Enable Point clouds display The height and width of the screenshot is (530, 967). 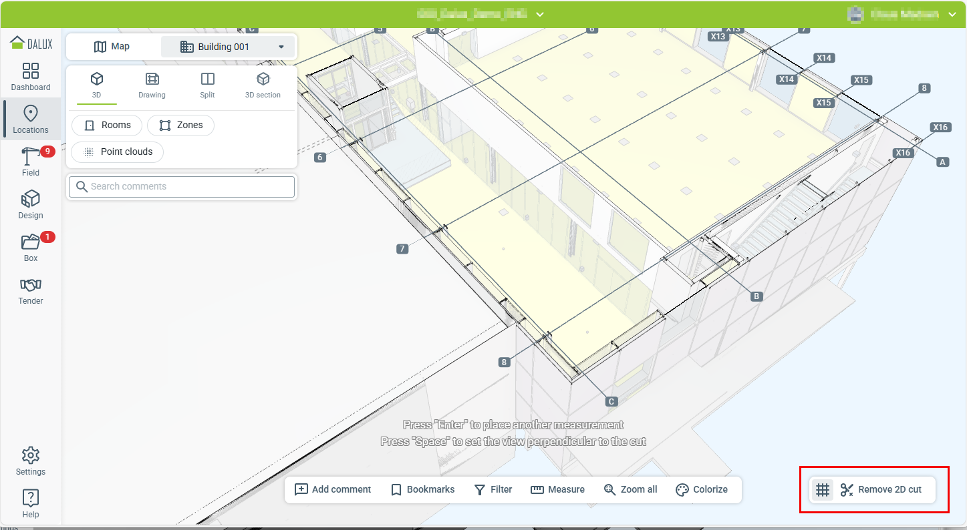click(117, 152)
